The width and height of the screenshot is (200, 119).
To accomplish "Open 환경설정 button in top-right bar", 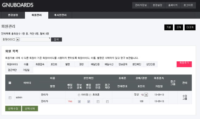I will point(158,5).
